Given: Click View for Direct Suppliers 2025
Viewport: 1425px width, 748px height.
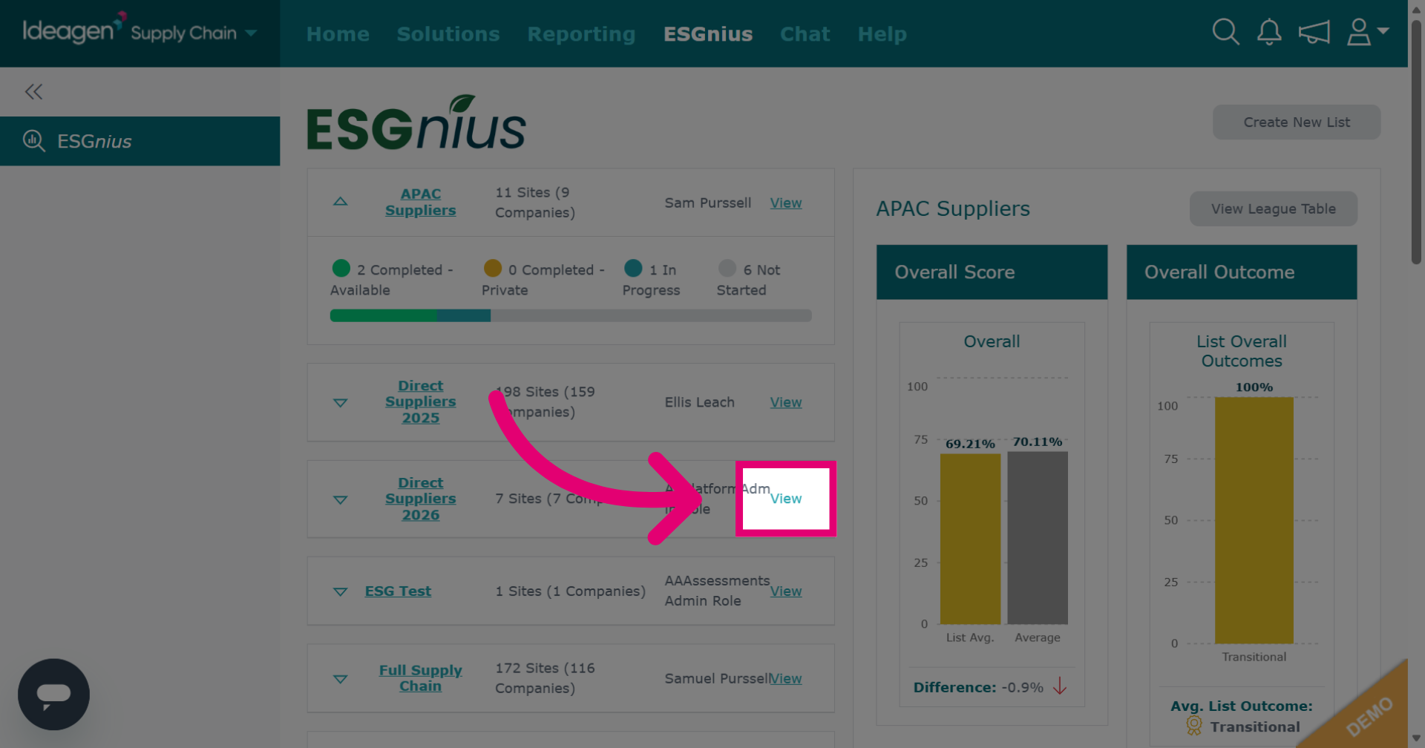Looking at the screenshot, I should tap(786, 402).
